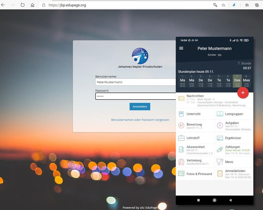Viewport: 263px width, 210px height.
Task: Click the Anmelden button
Action: 140,106
